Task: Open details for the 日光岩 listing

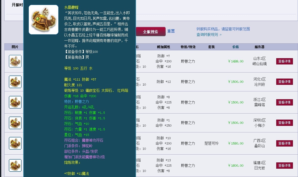Action: (284, 166)
